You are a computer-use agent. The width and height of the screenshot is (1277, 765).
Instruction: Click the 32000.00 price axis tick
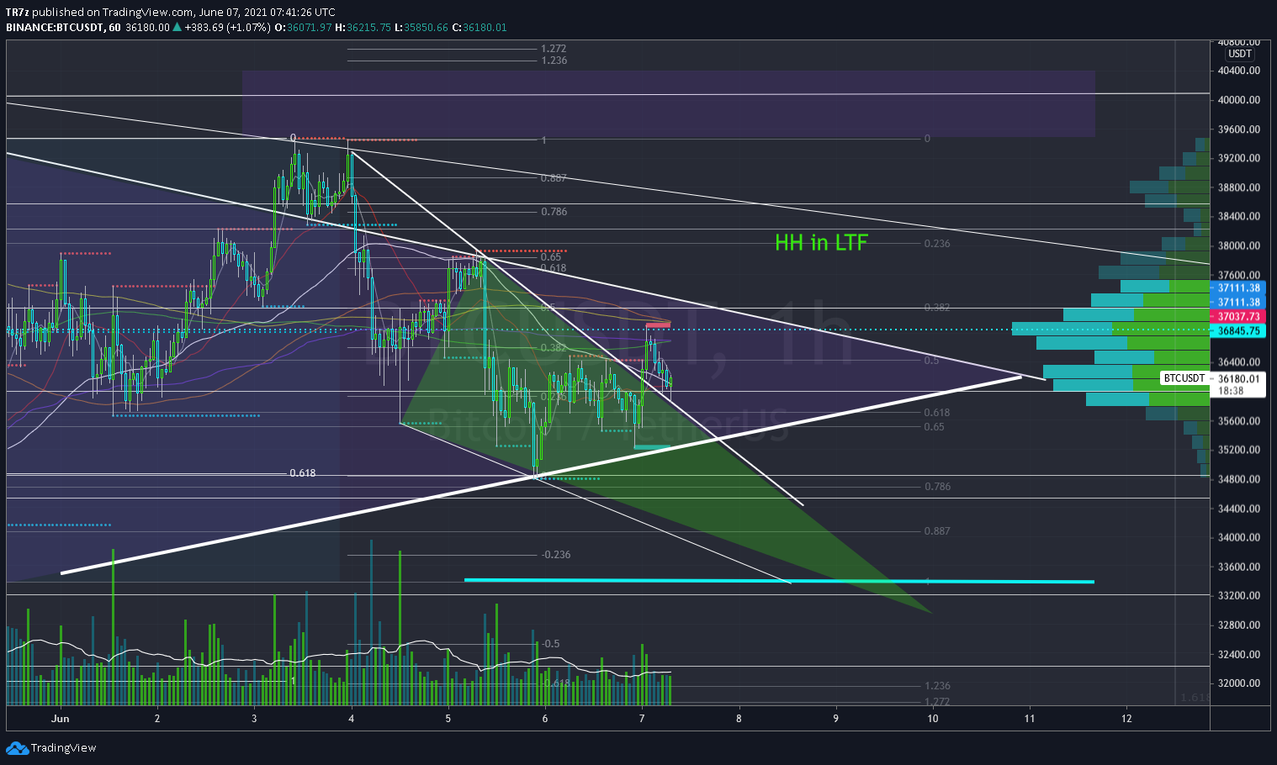(x=1239, y=683)
